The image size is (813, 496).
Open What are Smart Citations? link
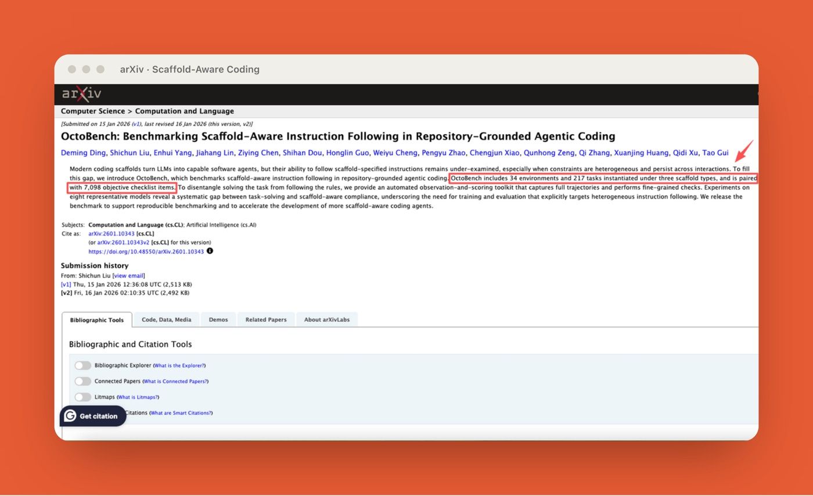tap(181, 413)
